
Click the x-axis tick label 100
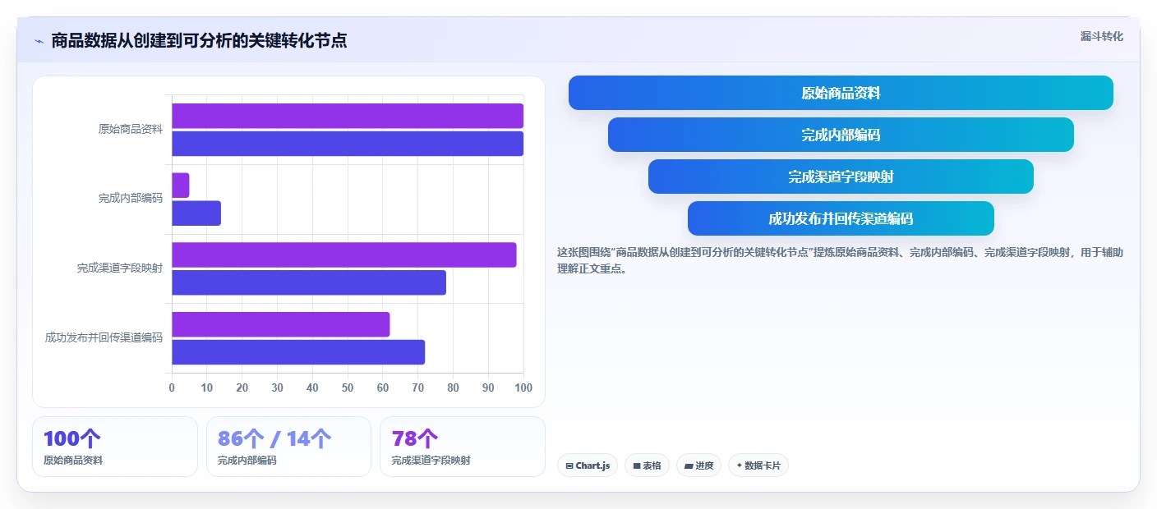point(523,387)
